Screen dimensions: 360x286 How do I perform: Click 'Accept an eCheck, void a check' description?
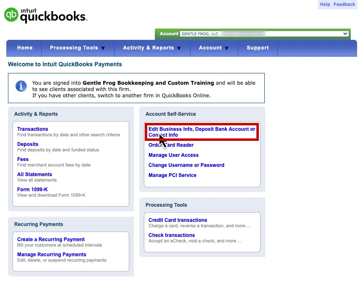coord(195,241)
